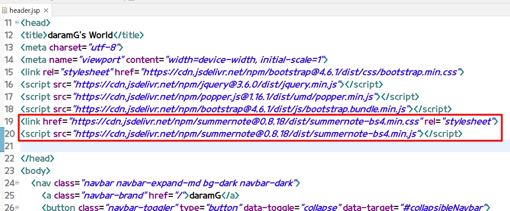
Task: Select the header.jsp editor tab
Action: pos(26,11)
